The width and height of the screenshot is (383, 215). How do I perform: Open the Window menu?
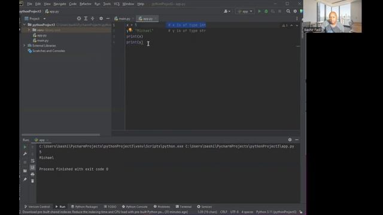tap(128, 4)
